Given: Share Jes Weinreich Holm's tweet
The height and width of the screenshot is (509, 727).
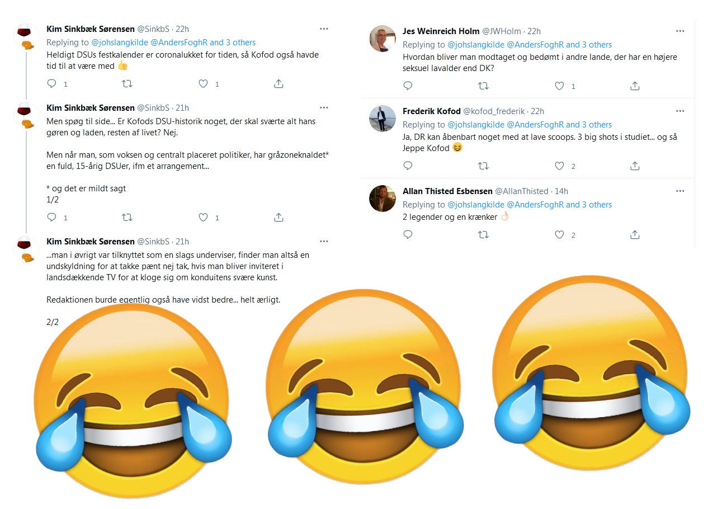Looking at the screenshot, I should [635, 86].
